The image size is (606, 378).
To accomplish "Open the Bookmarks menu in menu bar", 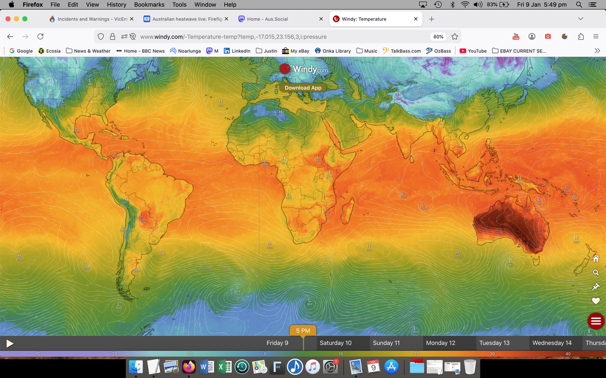I will (x=149, y=4).
